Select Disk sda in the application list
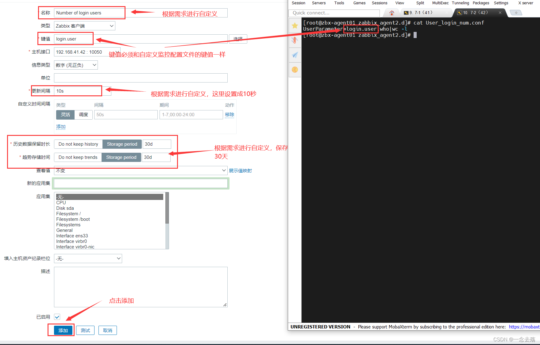540x345 pixels. pos(110,208)
